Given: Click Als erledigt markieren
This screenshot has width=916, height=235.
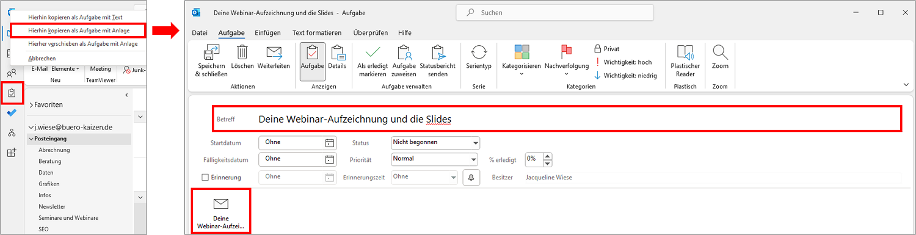Looking at the screenshot, I should [x=373, y=61].
